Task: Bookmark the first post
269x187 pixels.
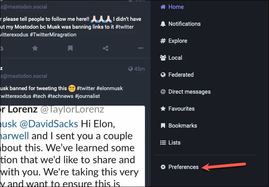Action: pos(70,48)
